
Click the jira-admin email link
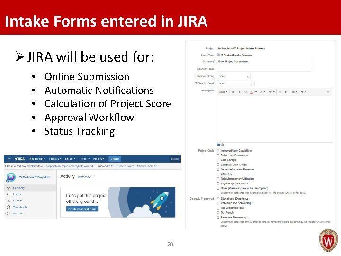80,166
